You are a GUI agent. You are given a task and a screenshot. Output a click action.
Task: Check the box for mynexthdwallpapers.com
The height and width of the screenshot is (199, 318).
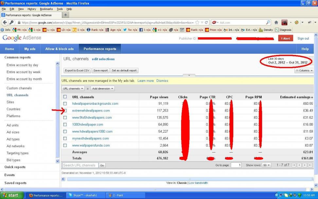tap(65, 138)
